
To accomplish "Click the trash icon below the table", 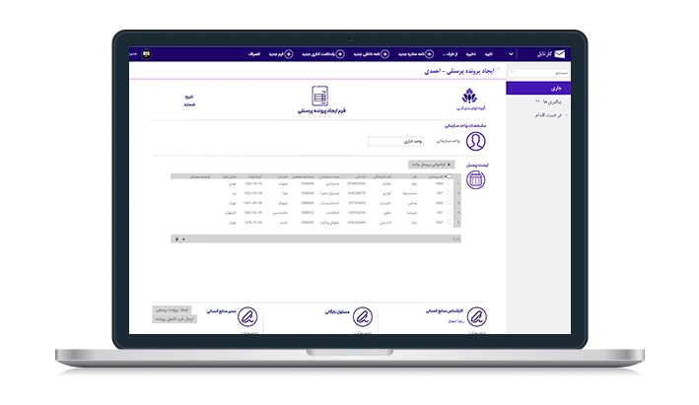I will tap(176, 238).
